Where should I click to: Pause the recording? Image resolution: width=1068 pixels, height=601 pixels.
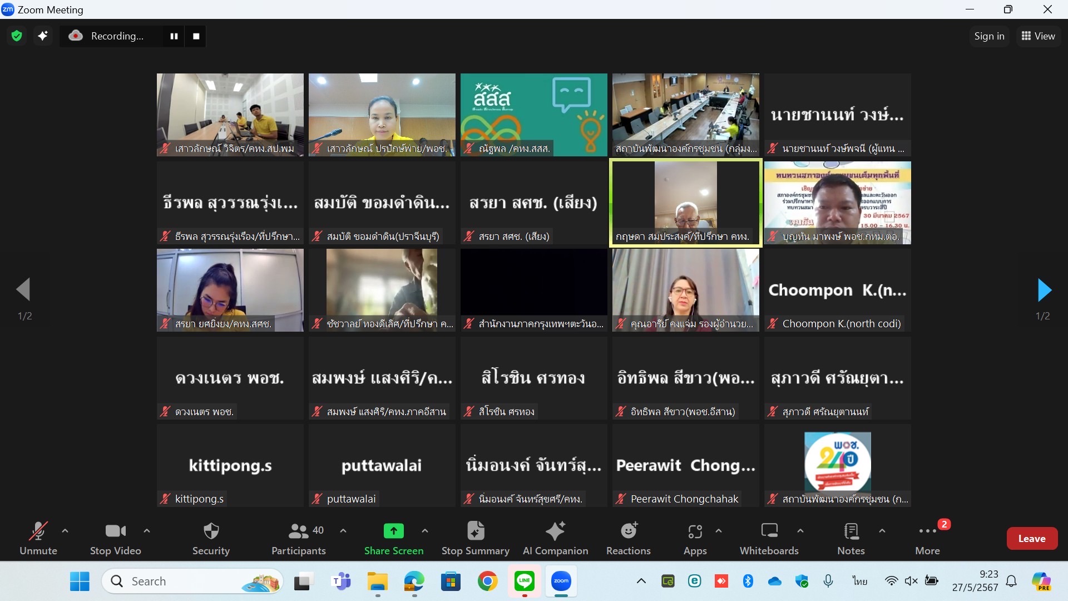tap(174, 36)
